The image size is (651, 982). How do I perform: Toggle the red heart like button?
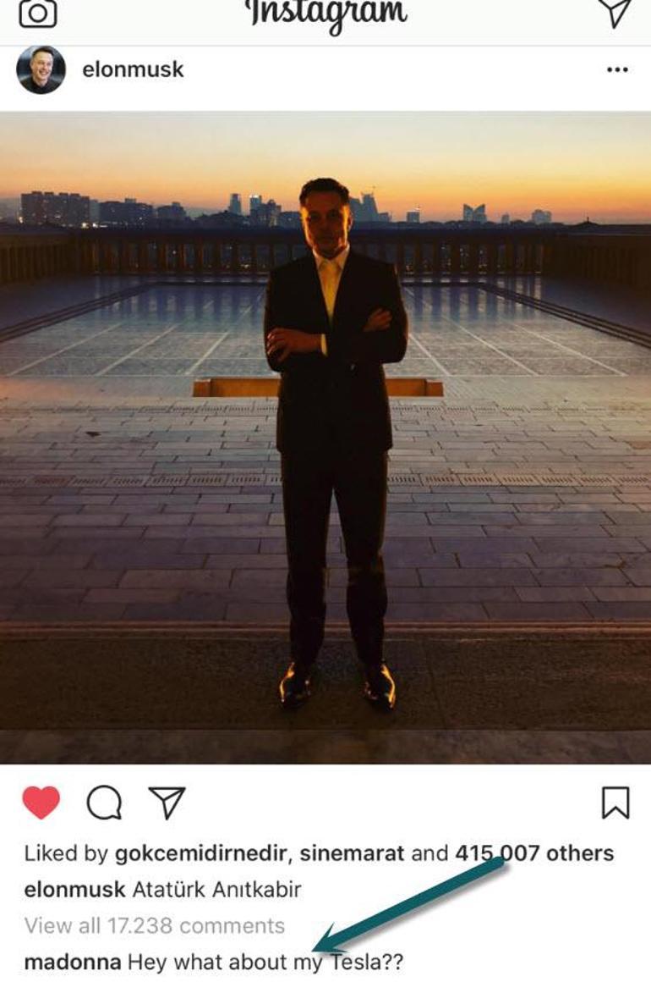coord(41,803)
